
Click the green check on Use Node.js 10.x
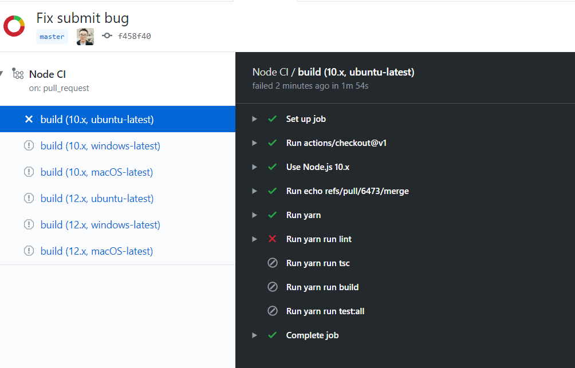[x=272, y=167]
